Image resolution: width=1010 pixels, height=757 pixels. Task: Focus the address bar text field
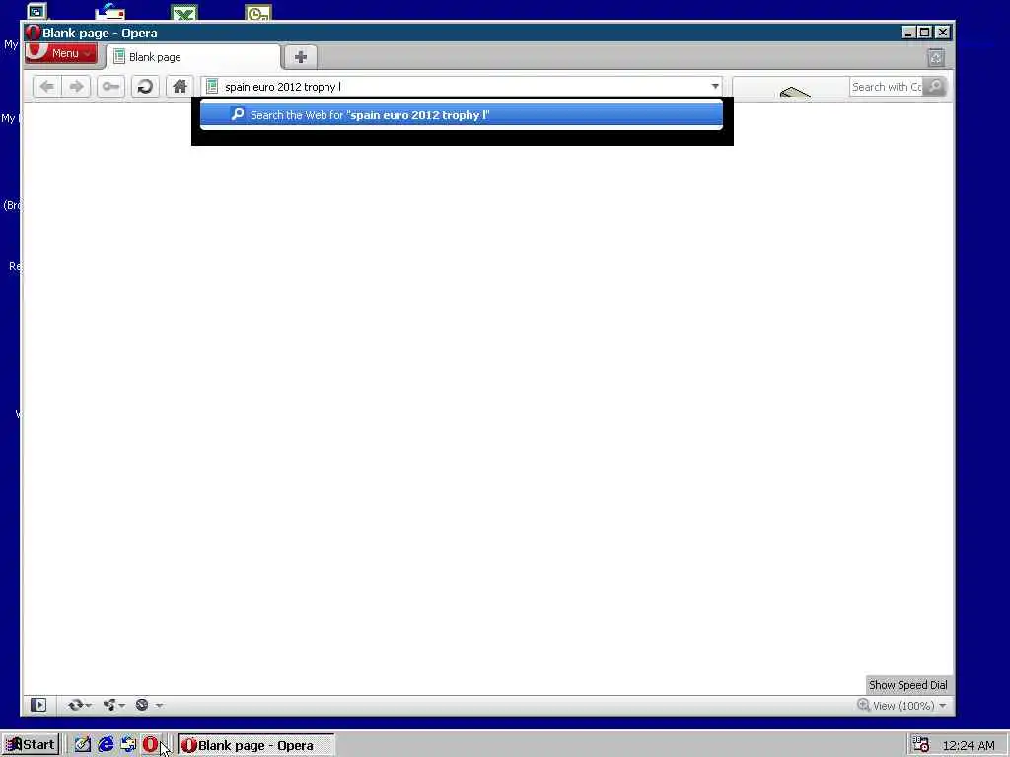[464, 87]
